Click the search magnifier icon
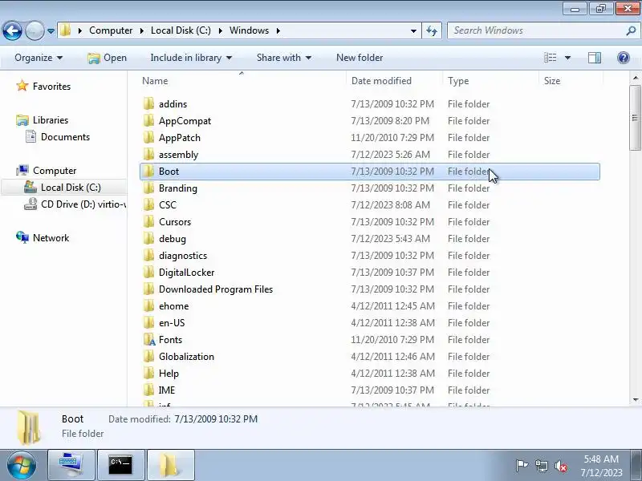The width and height of the screenshot is (642, 481). pyautogui.click(x=631, y=30)
